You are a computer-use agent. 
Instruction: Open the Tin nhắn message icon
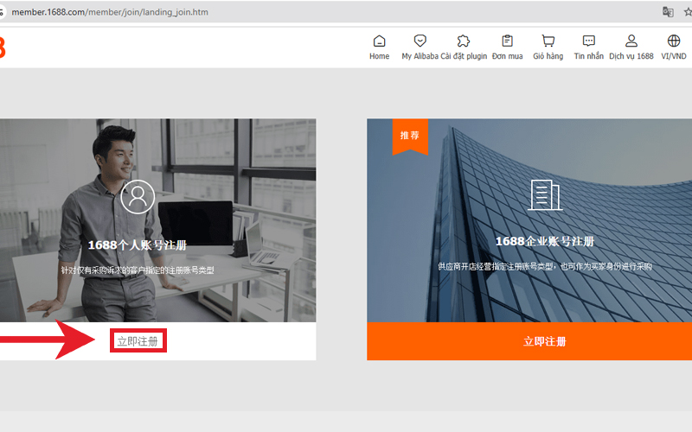[589, 41]
